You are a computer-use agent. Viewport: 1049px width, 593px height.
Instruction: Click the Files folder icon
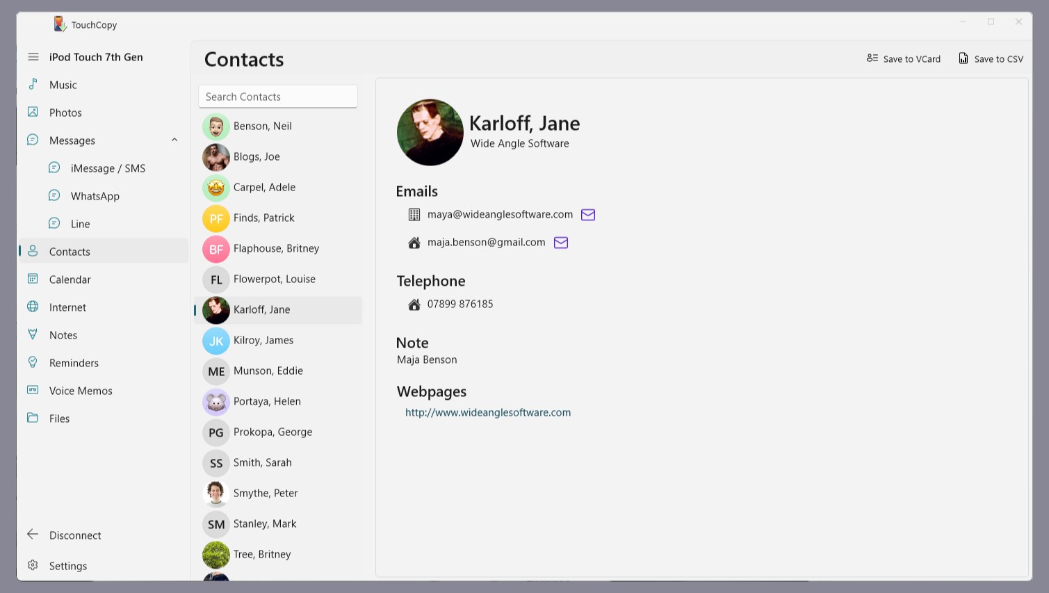[33, 418]
